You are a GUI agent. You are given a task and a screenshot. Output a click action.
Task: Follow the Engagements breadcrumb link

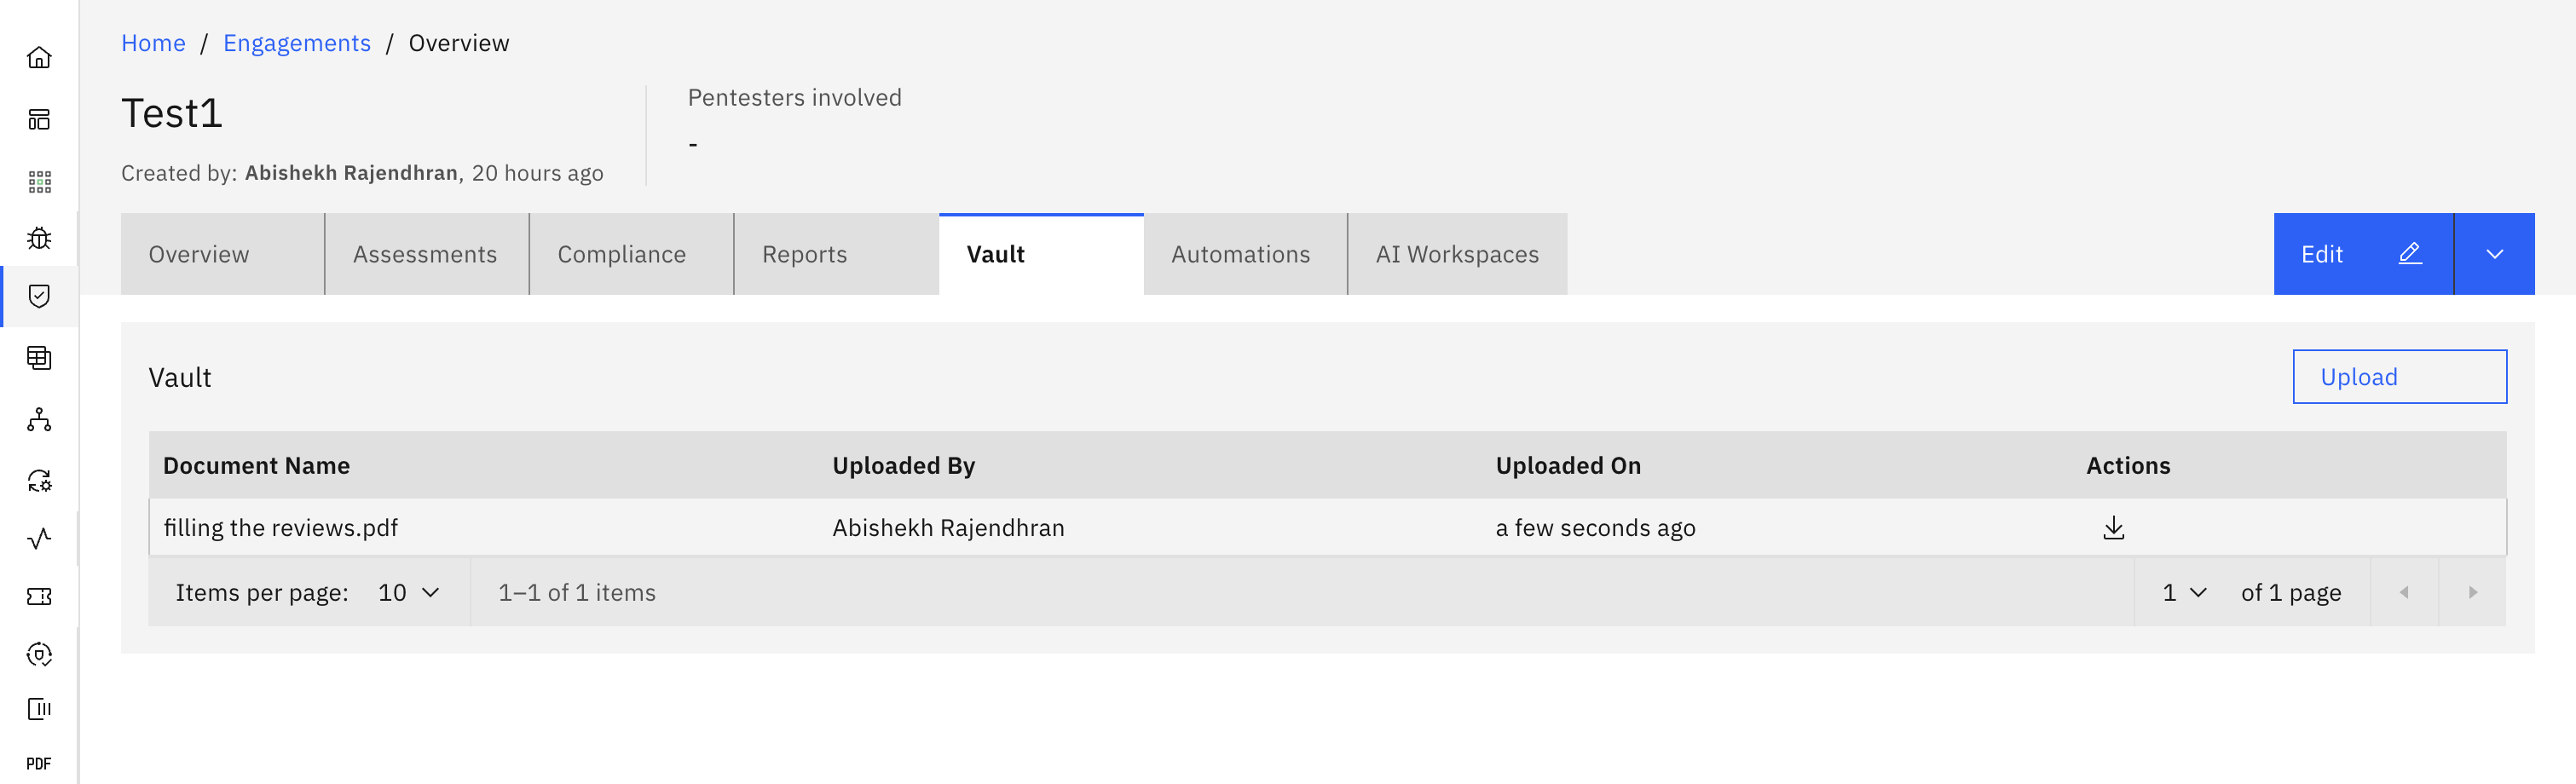tap(296, 43)
